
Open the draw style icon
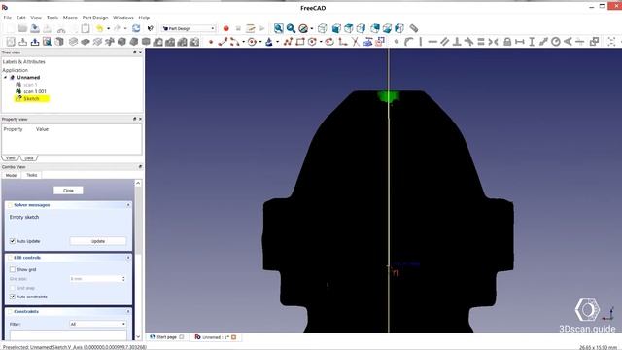(303, 28)
